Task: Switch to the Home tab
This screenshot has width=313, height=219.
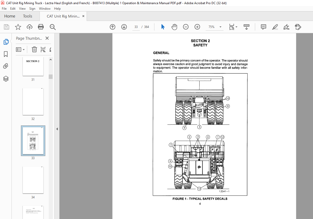Action: point(10,16)
